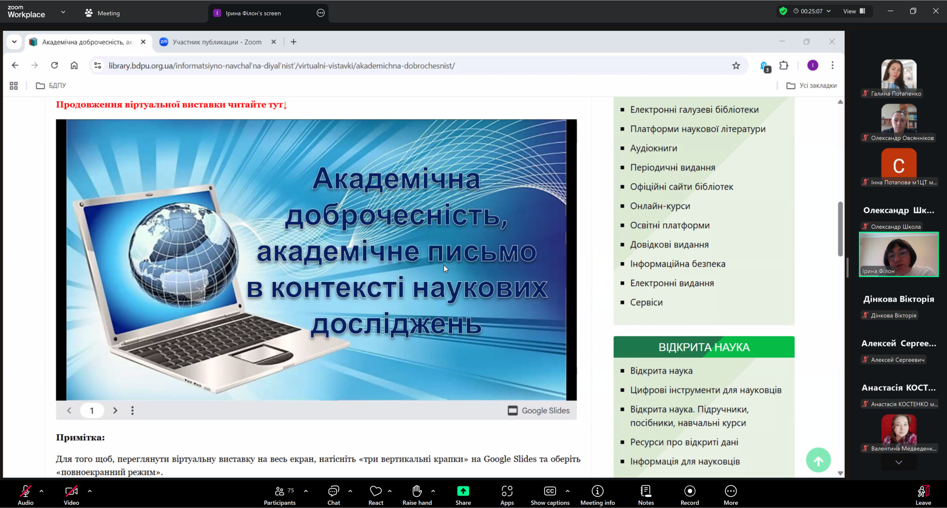Start recording with the Record button
This screenshot has width=947, height=508.
pos(690,494)
